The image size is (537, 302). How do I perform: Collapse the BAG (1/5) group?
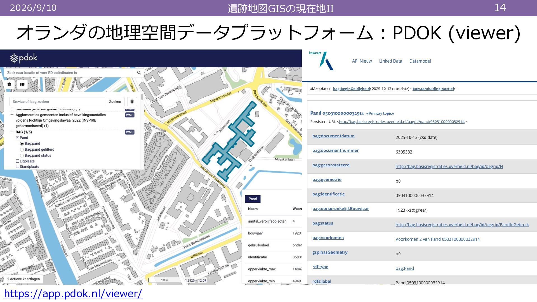(12, 132)
